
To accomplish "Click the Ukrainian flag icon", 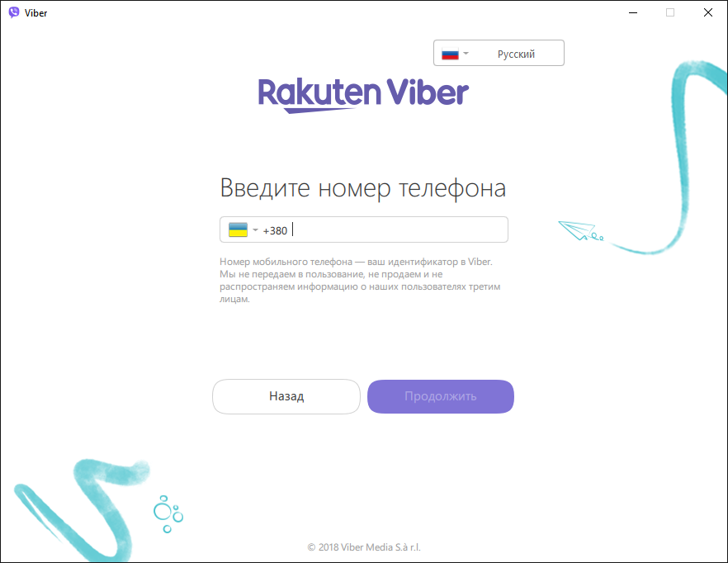I will (x=238, y=230).
